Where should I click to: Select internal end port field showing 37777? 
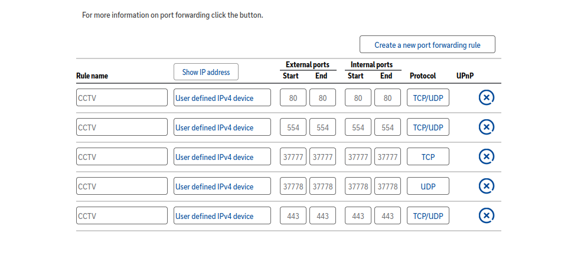387,157
